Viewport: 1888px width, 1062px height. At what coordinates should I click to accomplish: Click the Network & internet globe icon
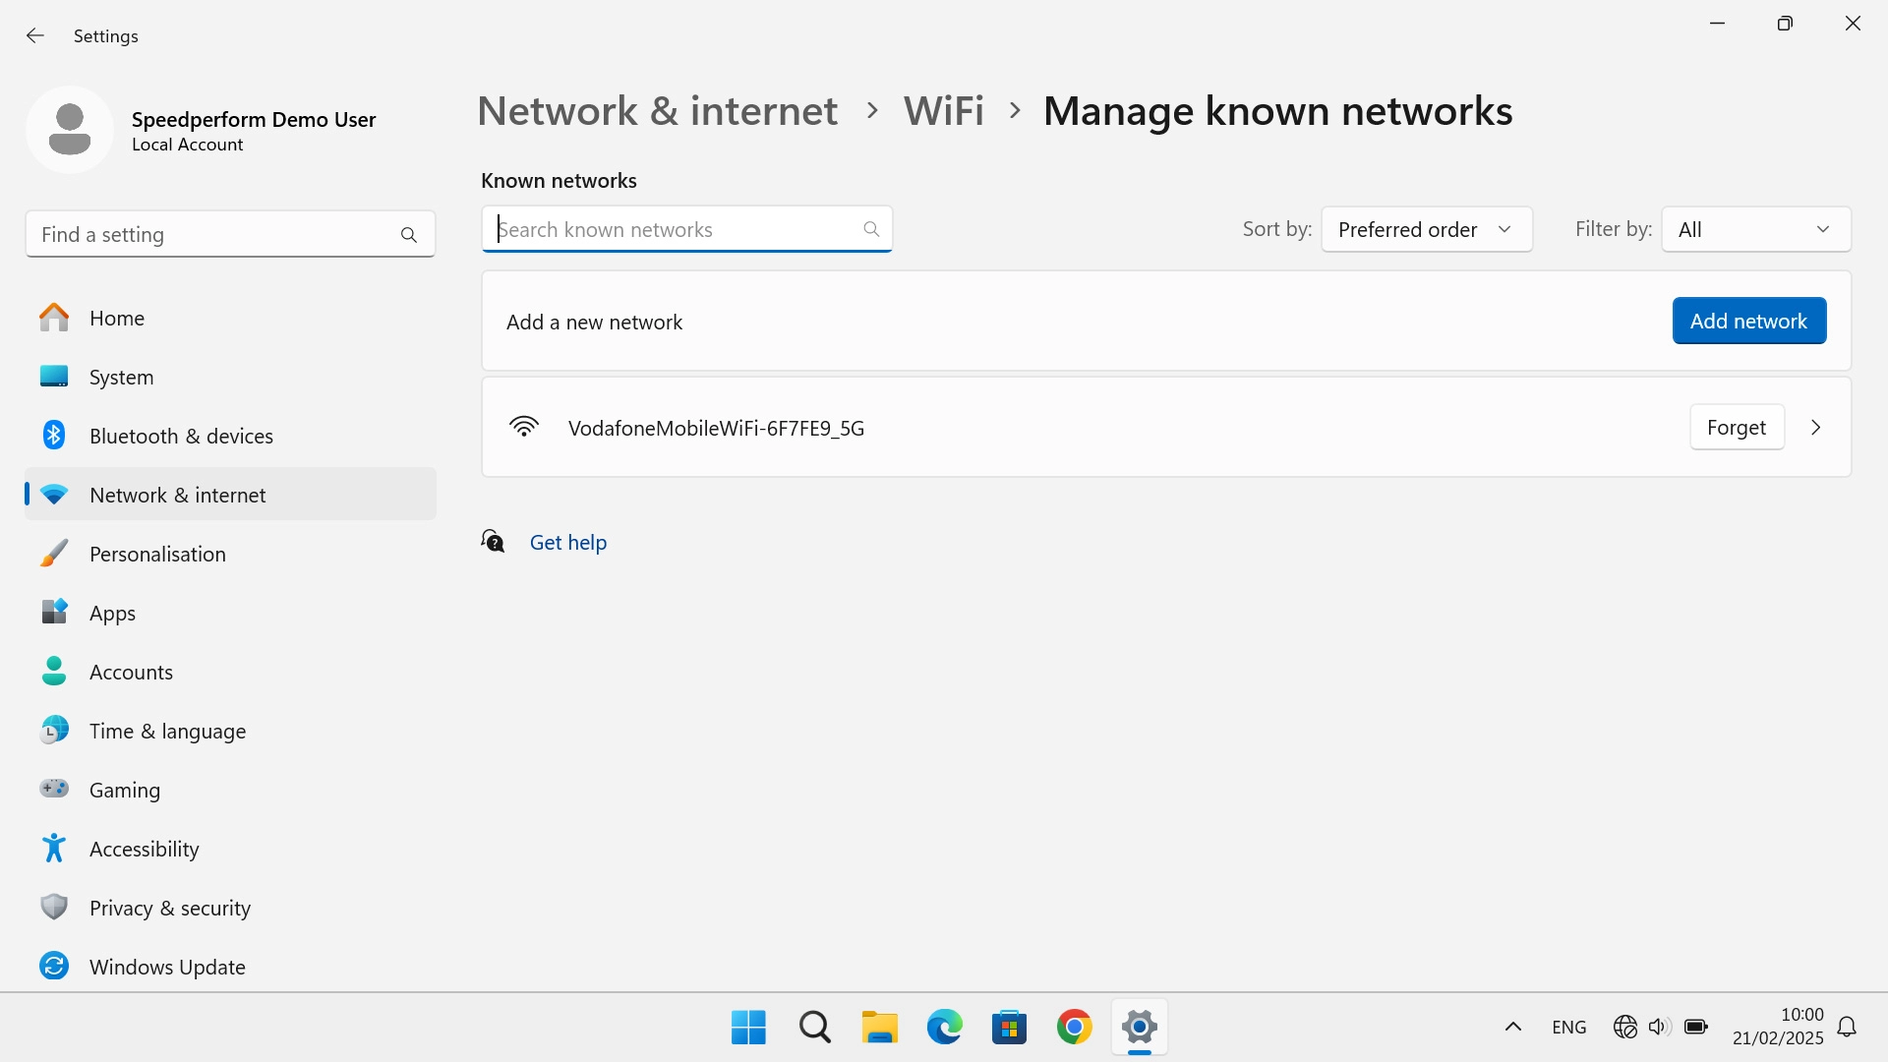point(54,494)
